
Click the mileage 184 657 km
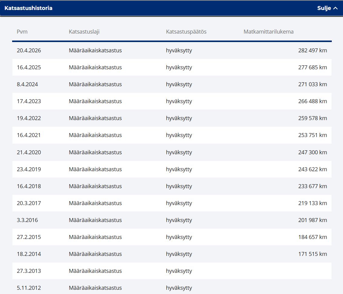(313, 237)
